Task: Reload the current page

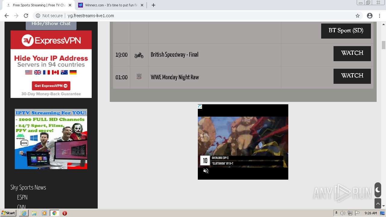Action: pos(26,16)
